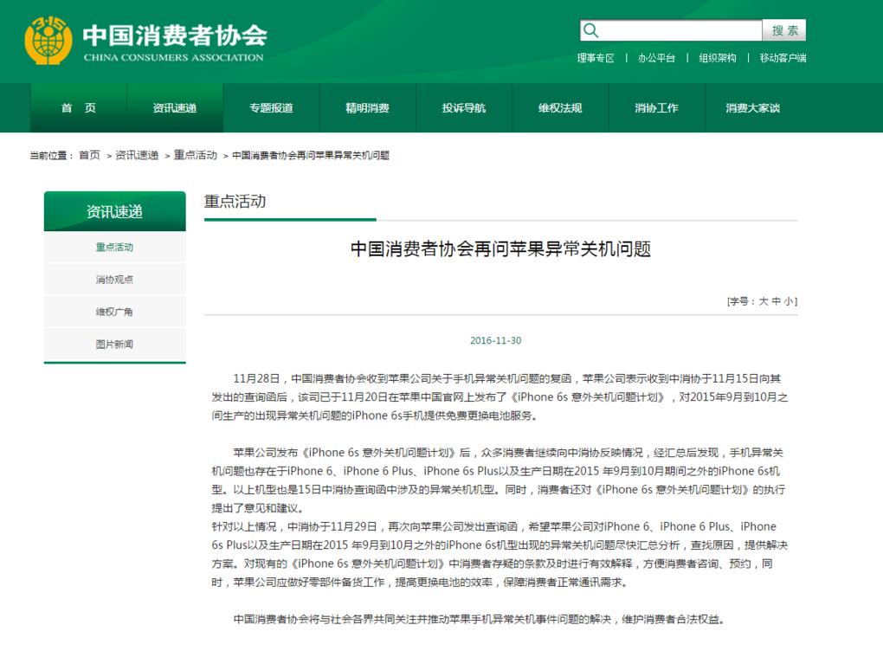Image resolution: width=883 pixels, height=670 pixels.
Task: Open 投诉导航 in the navigation bar
Action: pyautogui.click(x=464, y=108)
